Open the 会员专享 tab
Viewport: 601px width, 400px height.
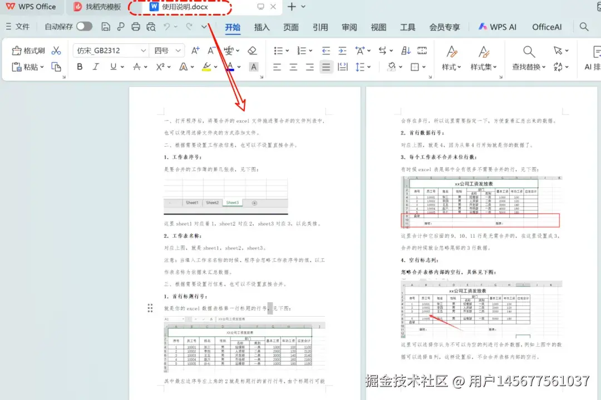point(444,27)
